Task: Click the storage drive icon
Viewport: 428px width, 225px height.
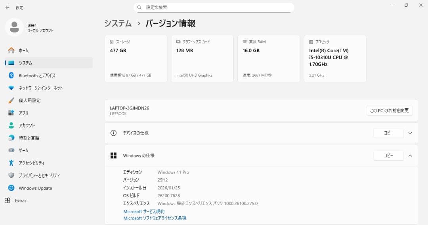Action: (112, 42)
